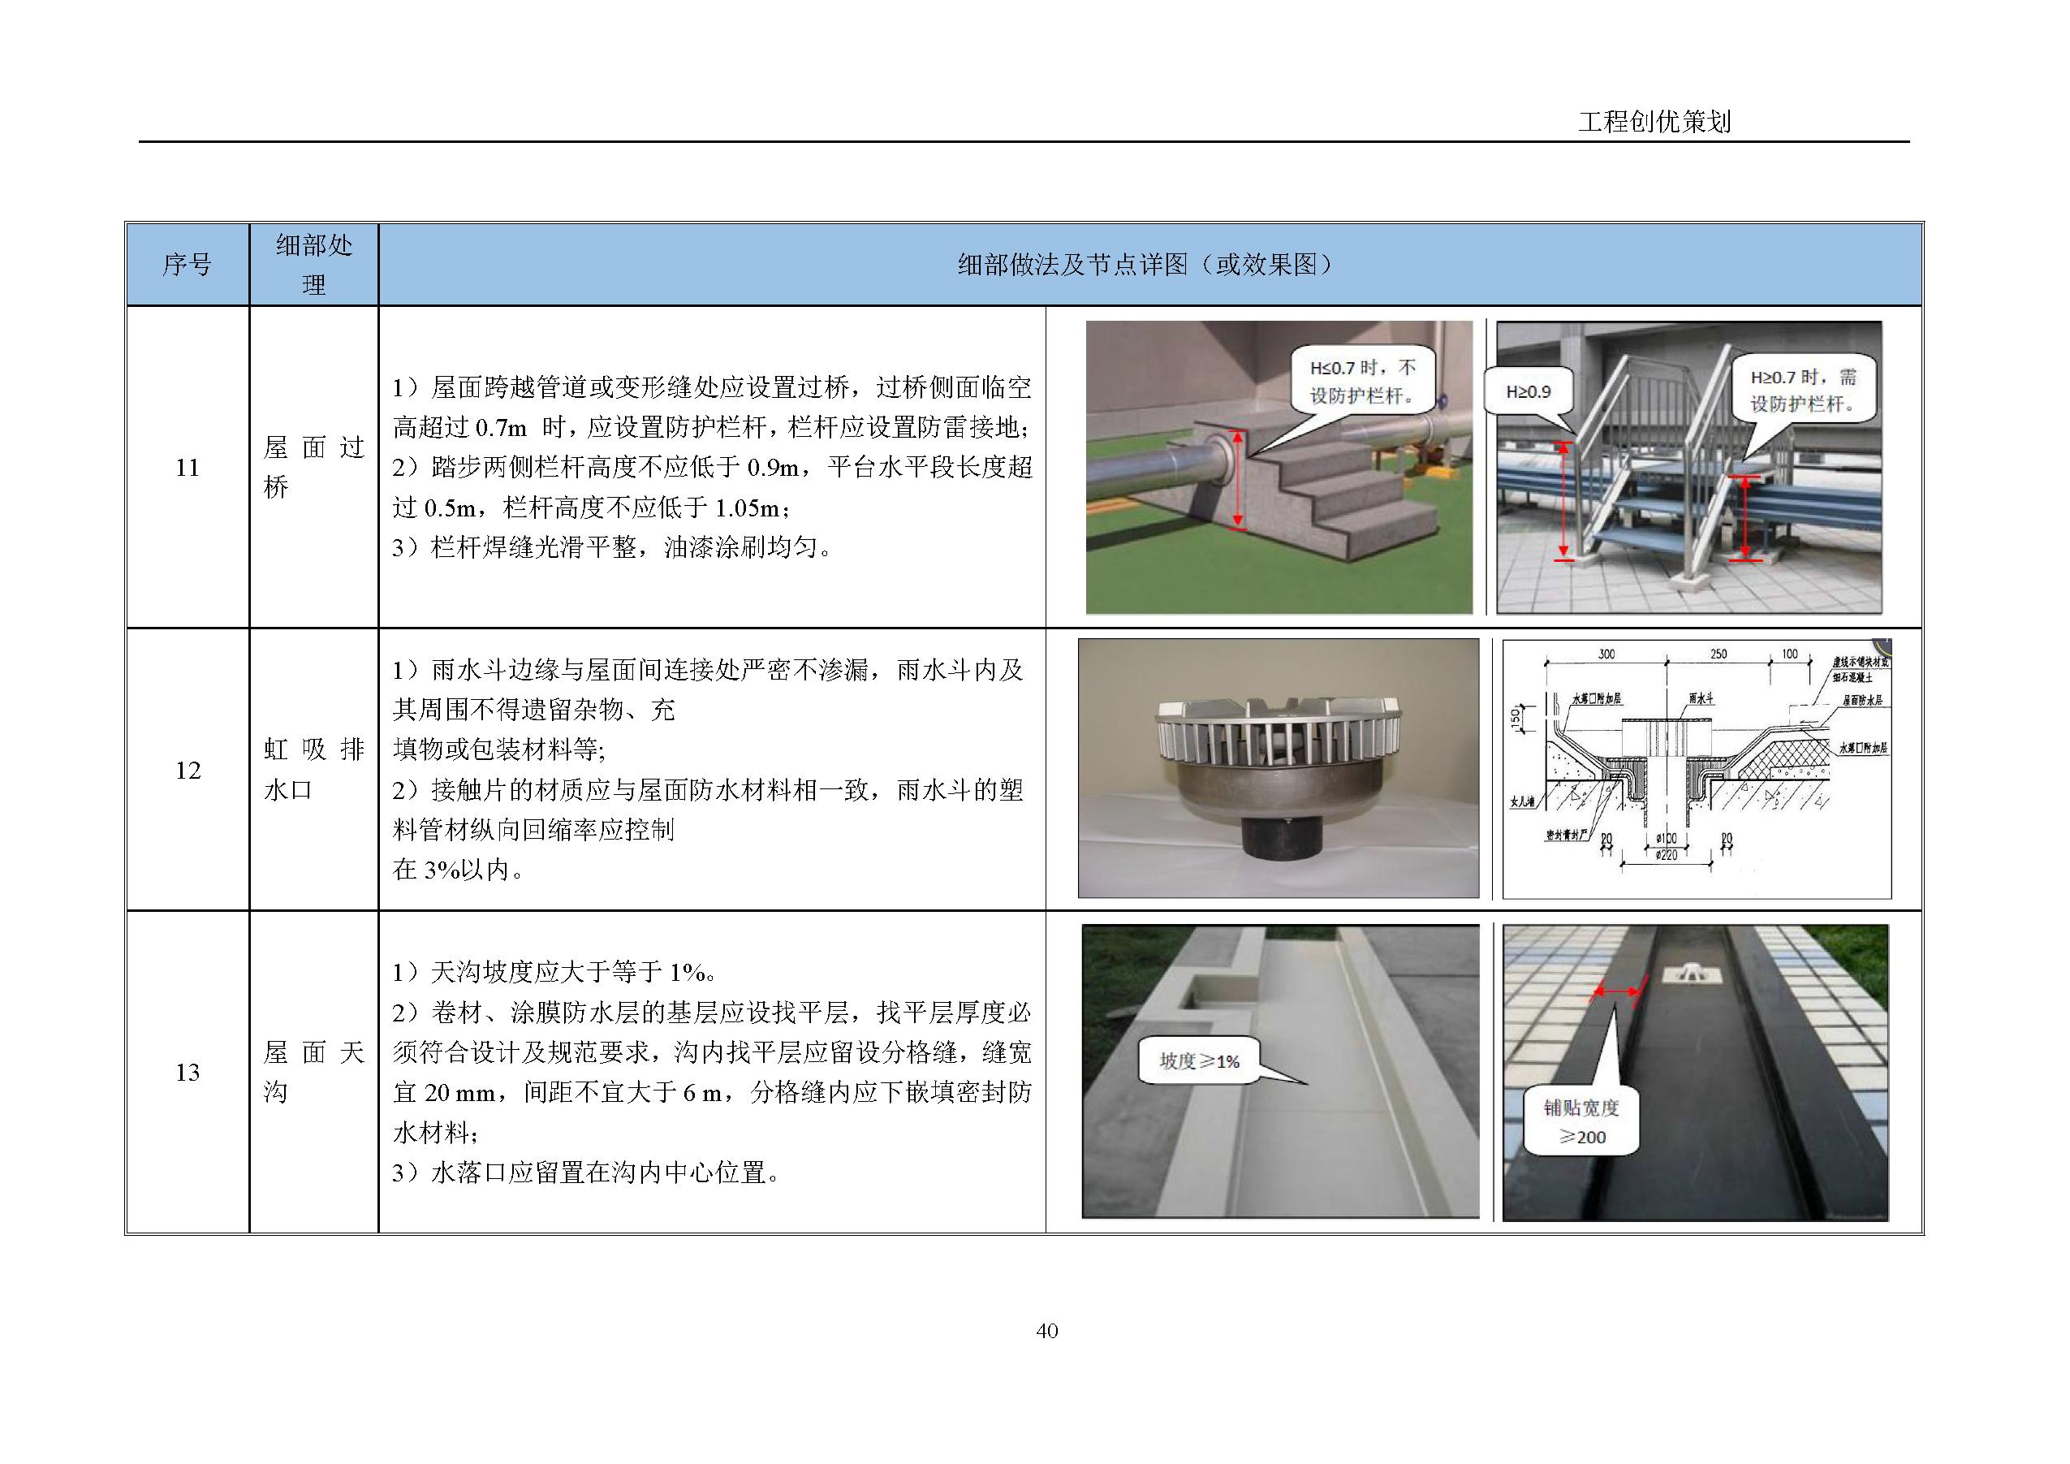This screenshot has width=2070, height=1464.
Task: Click the siphonic rain drain photo
Action: tap(1278, 768)
